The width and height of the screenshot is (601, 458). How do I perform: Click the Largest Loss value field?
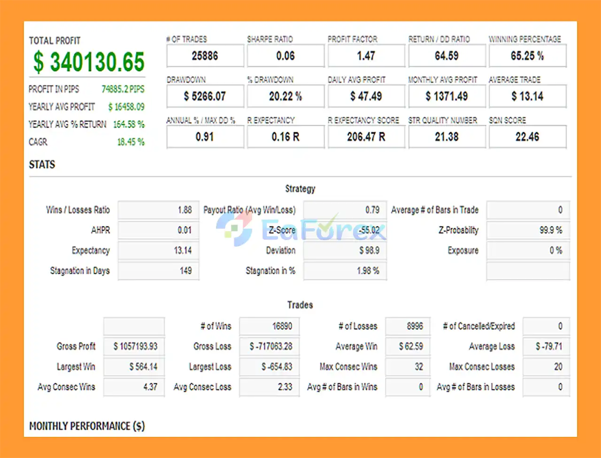point(269,367)
